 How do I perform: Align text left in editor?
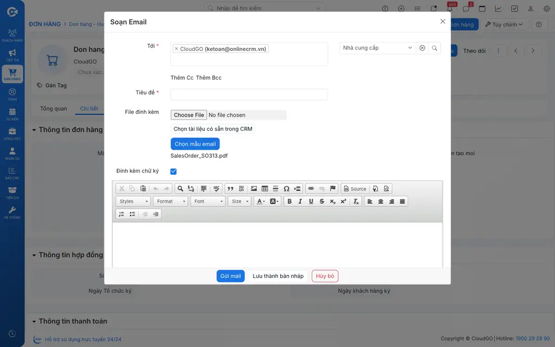point(370,202)
